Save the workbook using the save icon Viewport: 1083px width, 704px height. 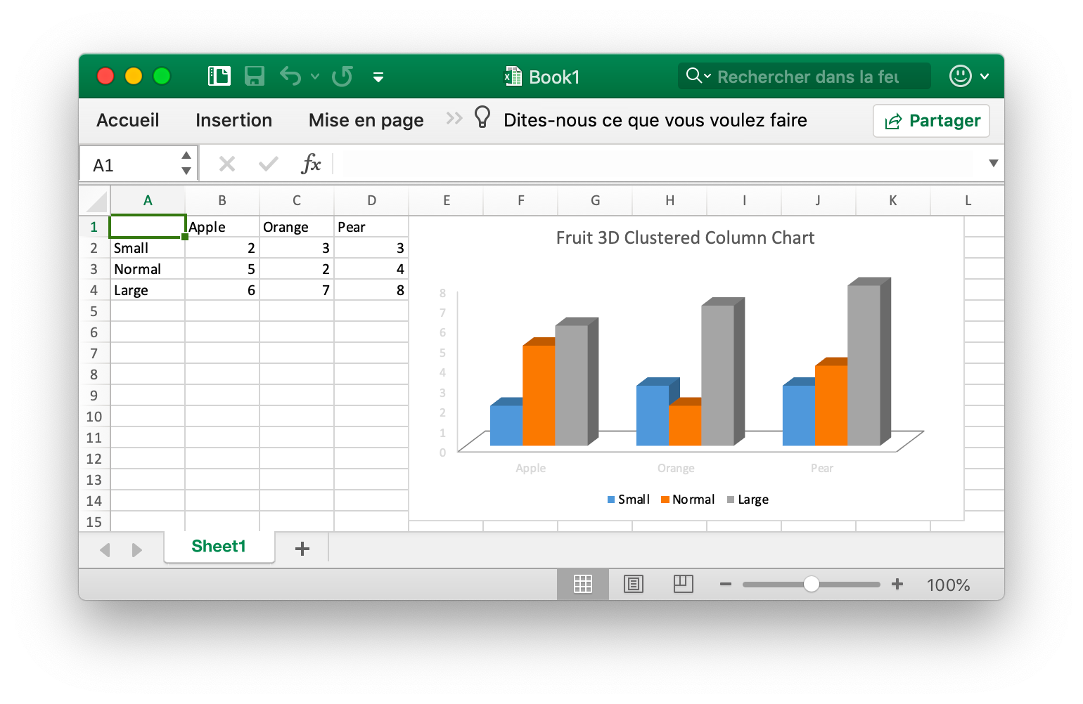click(x=255, y=76)
